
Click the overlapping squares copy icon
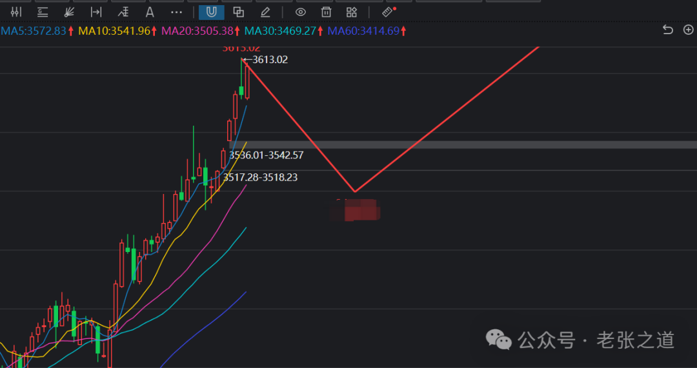(x=239, y=12)
